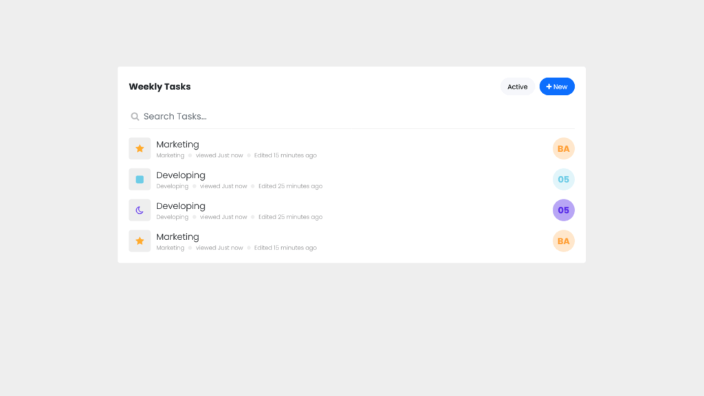Viewport: 704px width, 396px height.
Task: Toggle the Active filter
Action: 517,86
